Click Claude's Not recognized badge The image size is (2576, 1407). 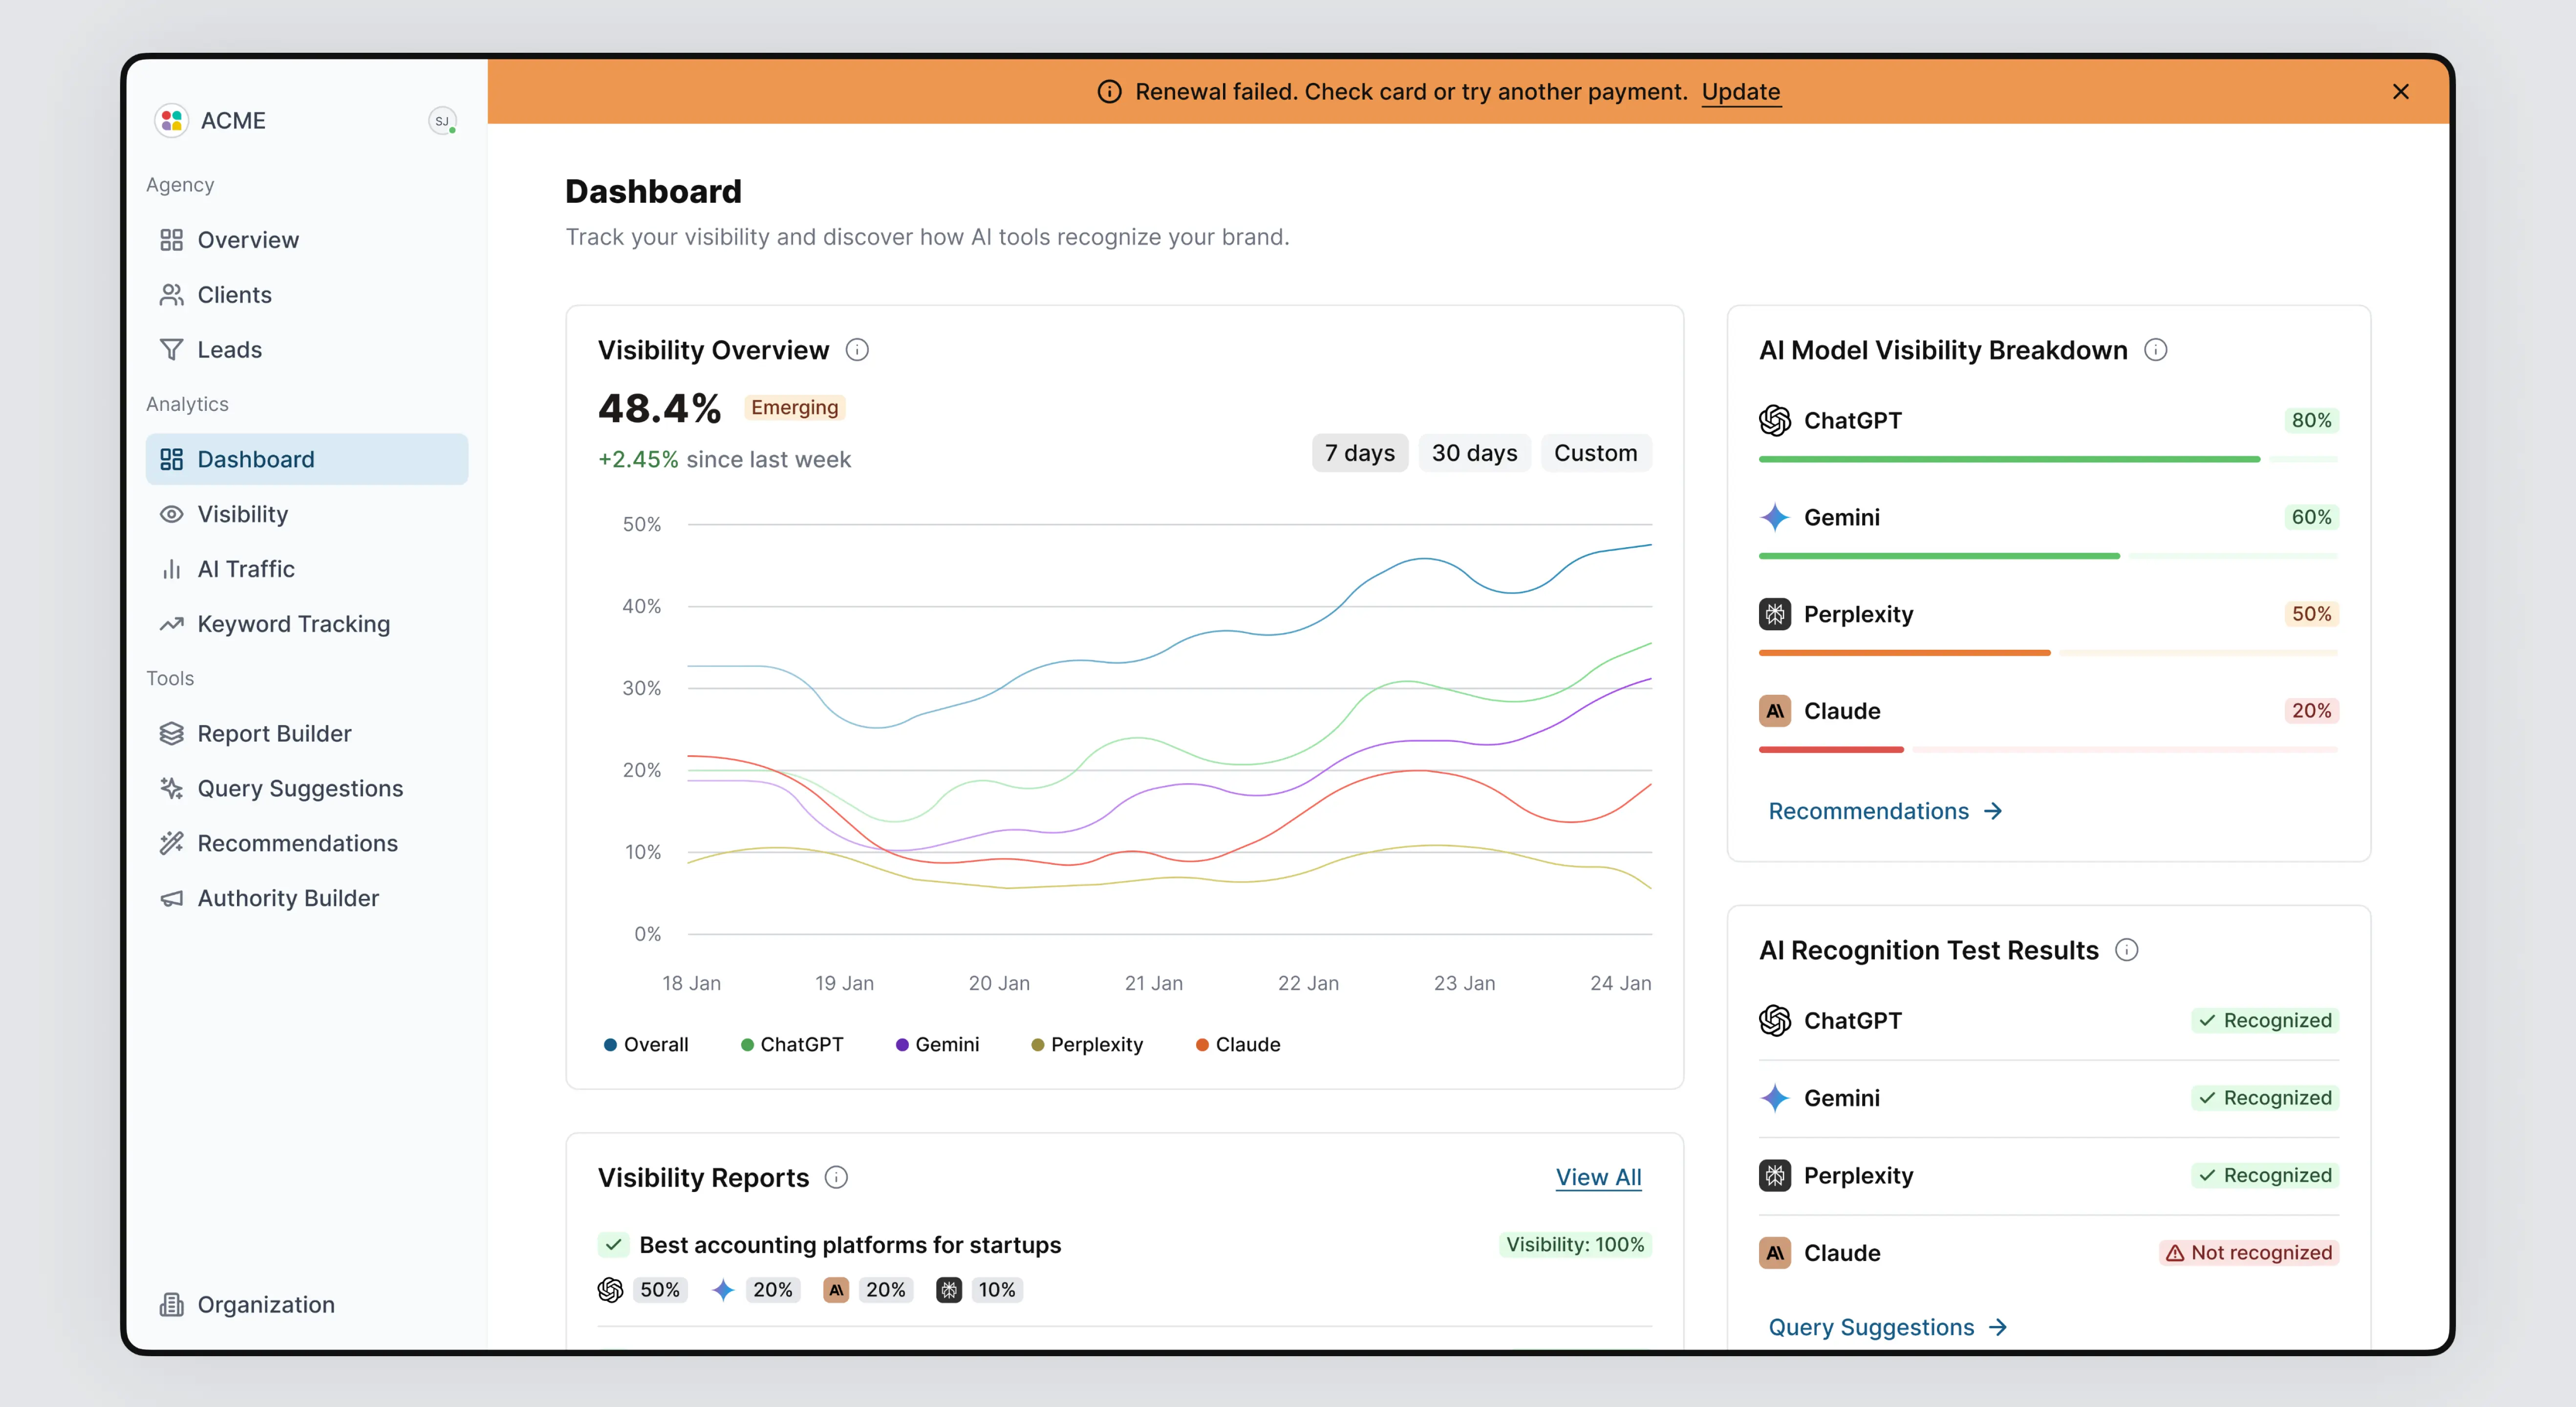pyautogui.click(x=2248, y=1253)
